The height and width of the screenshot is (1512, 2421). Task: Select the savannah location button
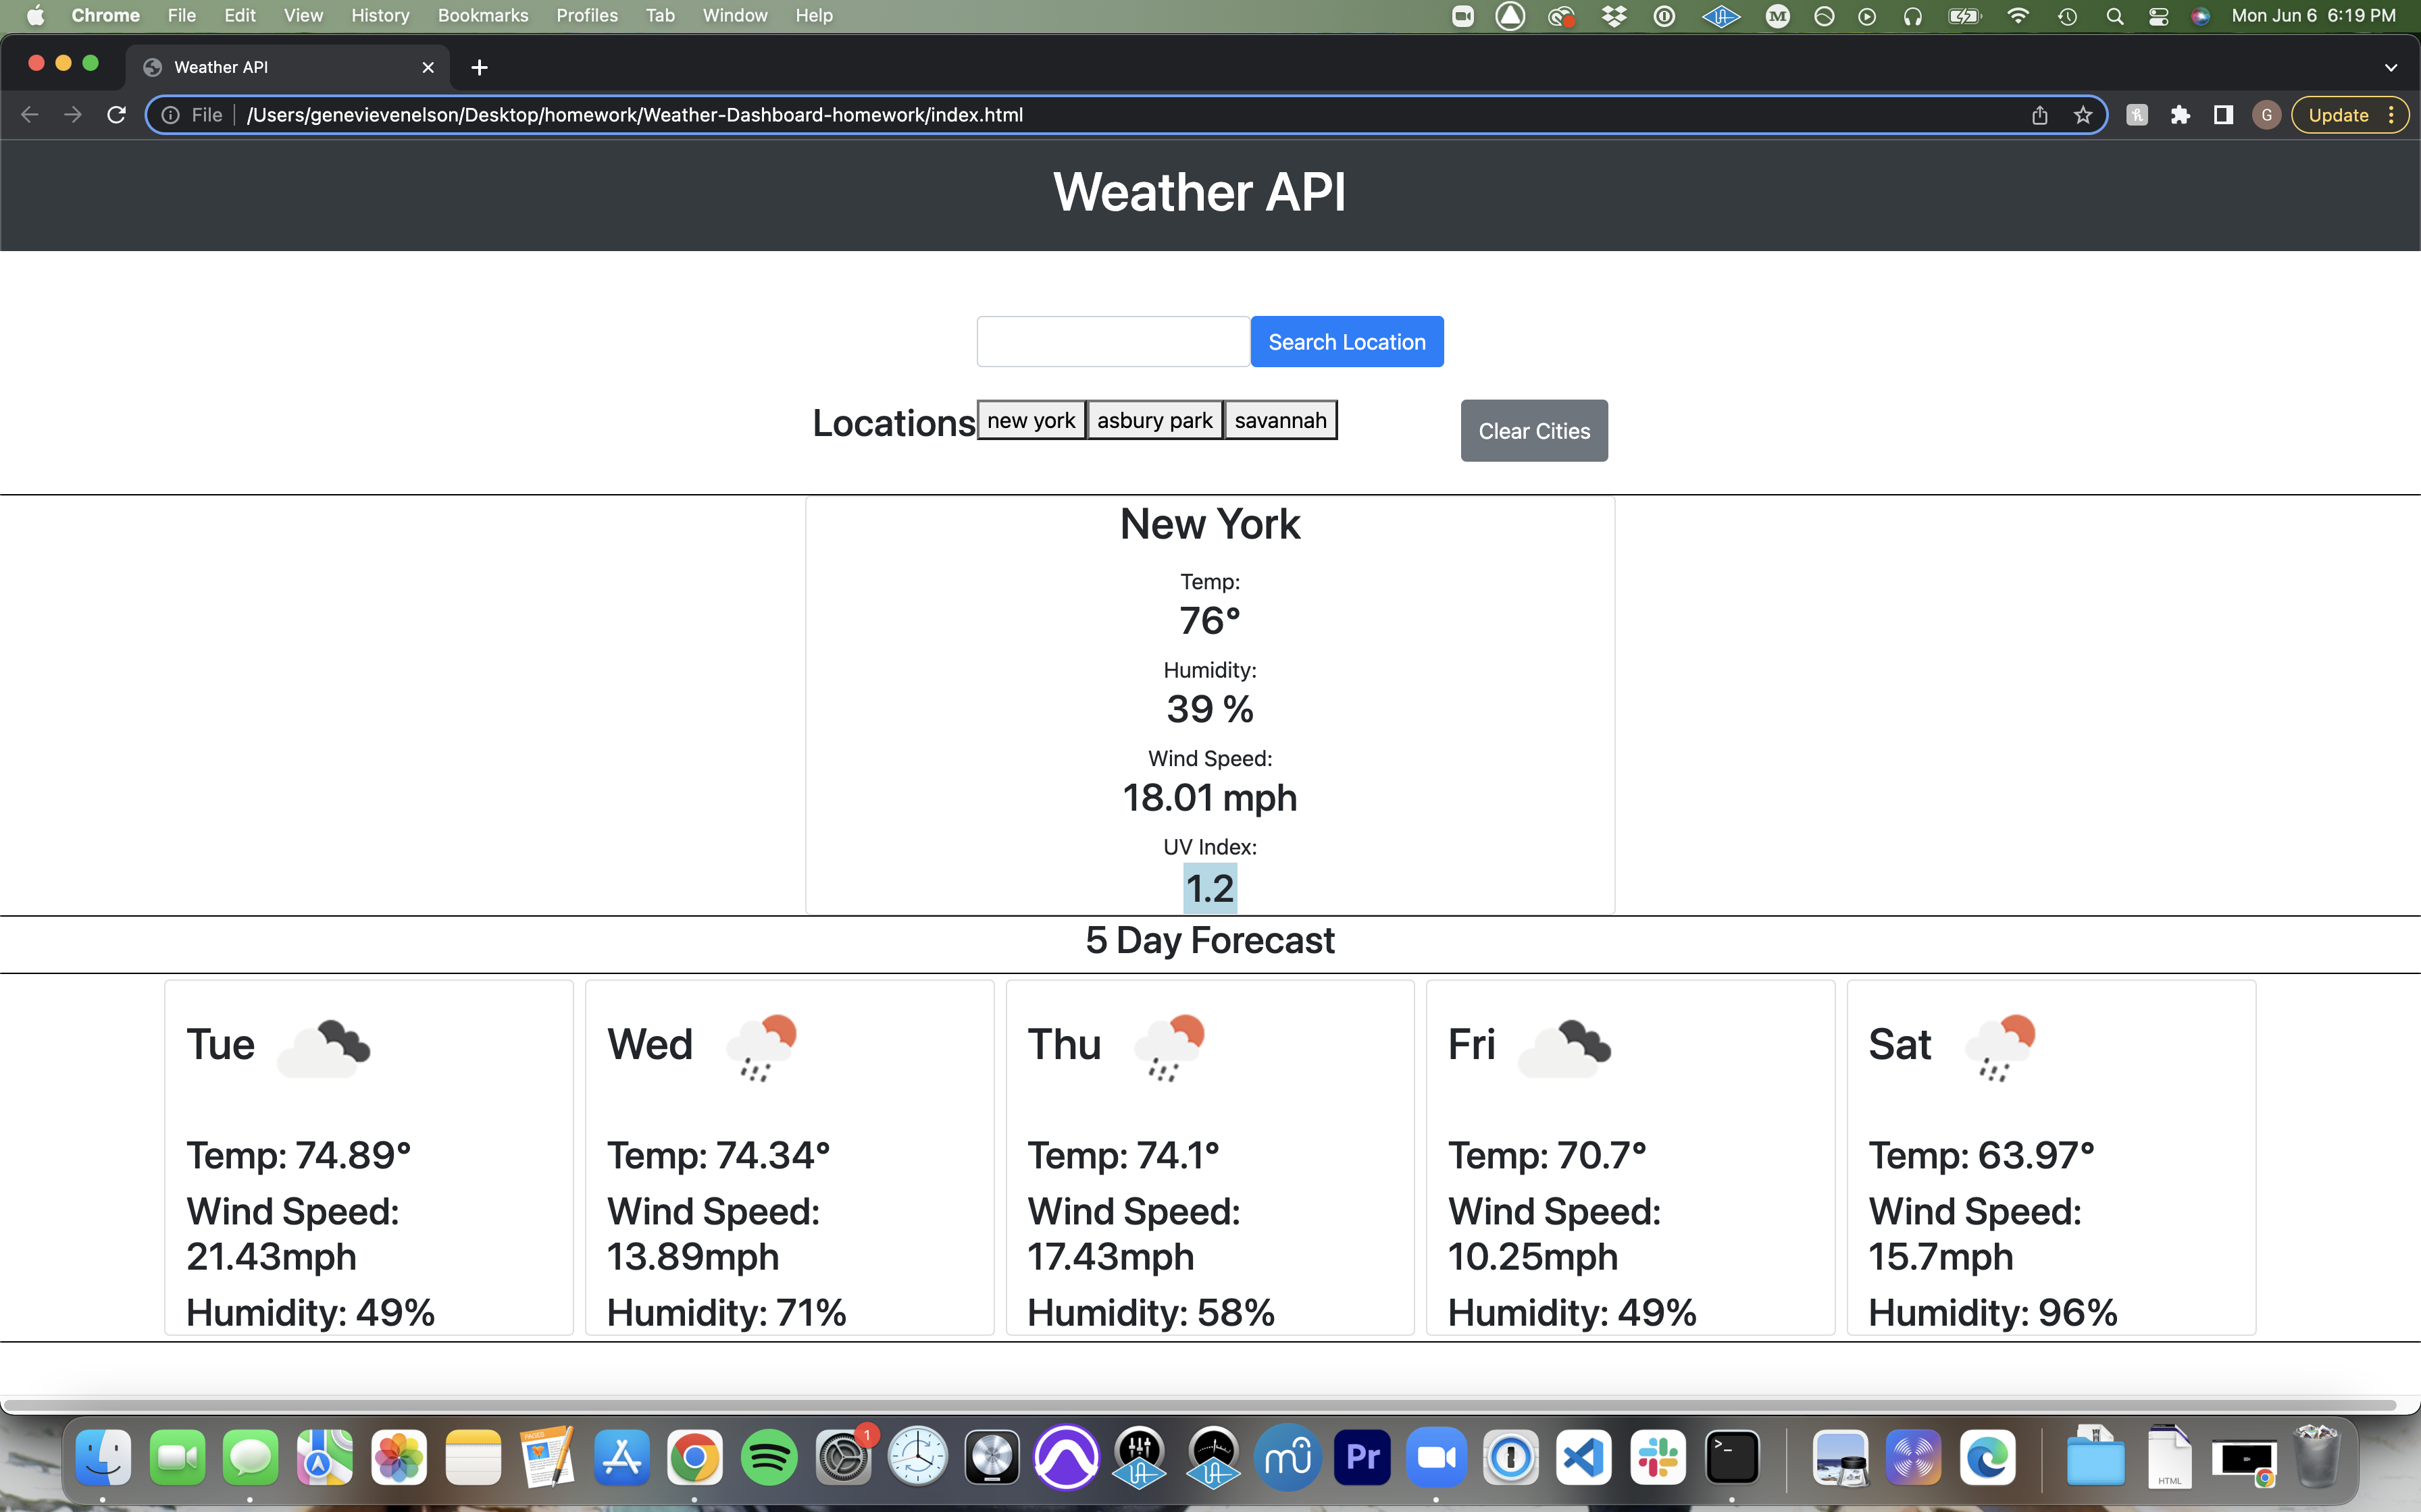[1281, 420]
